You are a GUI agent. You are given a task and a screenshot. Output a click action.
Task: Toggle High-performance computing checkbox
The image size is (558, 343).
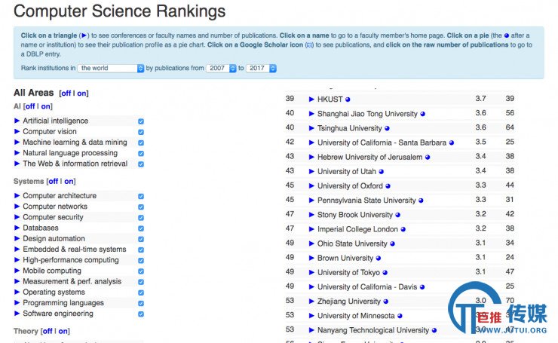(x=141, y=260)
